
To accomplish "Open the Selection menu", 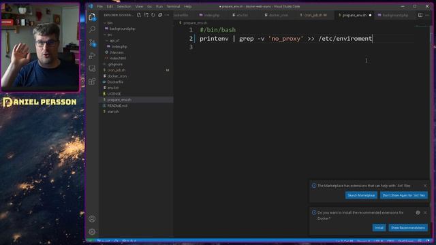I will tap(124, 6).
